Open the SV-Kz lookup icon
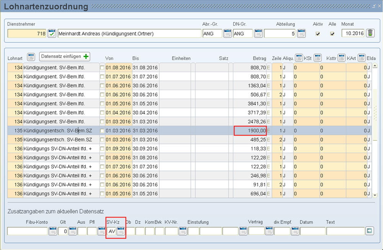 click(121, 231)
